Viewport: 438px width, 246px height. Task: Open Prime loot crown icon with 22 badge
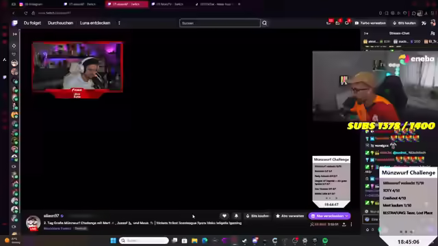pos(328,23)
